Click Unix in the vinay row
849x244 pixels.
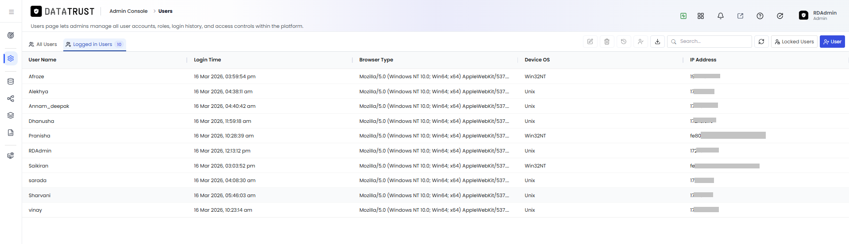pyautogui.click(x=530, y=210)
